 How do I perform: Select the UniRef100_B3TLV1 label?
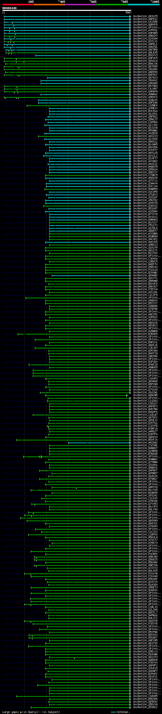(x=145, y=41)
